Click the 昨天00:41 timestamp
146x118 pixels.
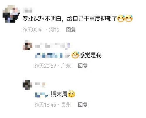(x=33, y=30)
